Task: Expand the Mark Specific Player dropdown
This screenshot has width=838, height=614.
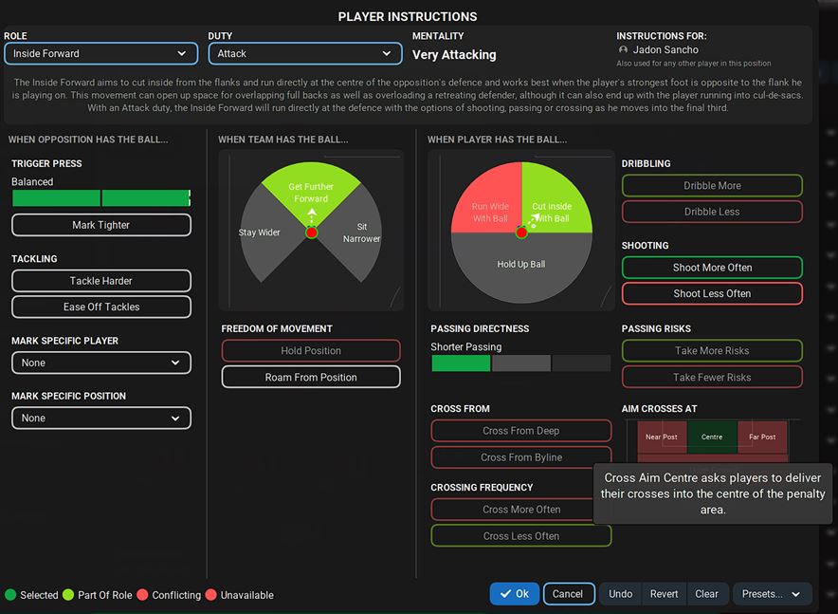Action: tap(101, 363)
